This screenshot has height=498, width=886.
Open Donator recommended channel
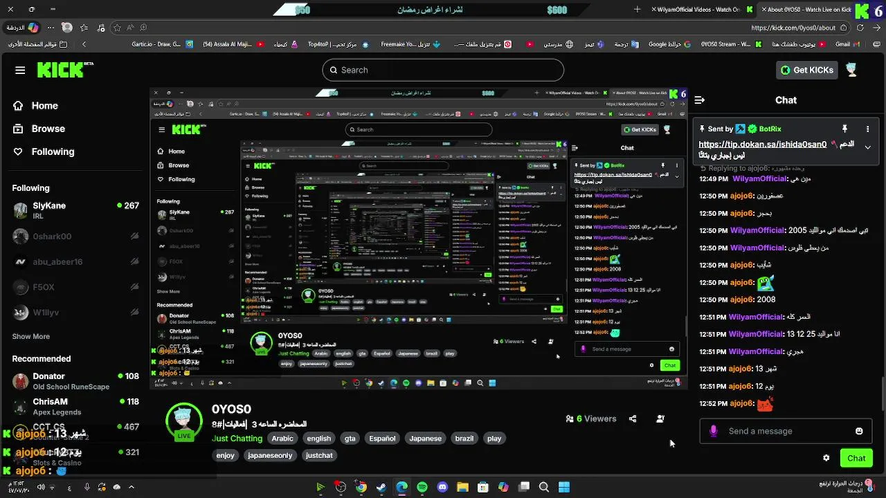(75, 381)
